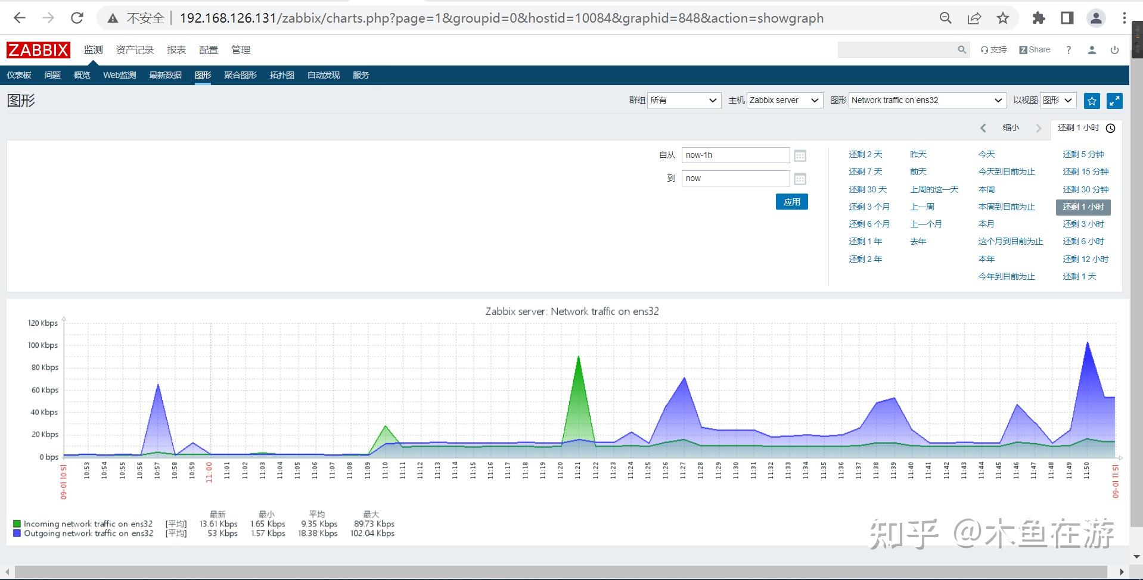This screenshot has width=1143, height=580.
Task: Select the 还剩 2 天 time range
Action: pos(865,154)
